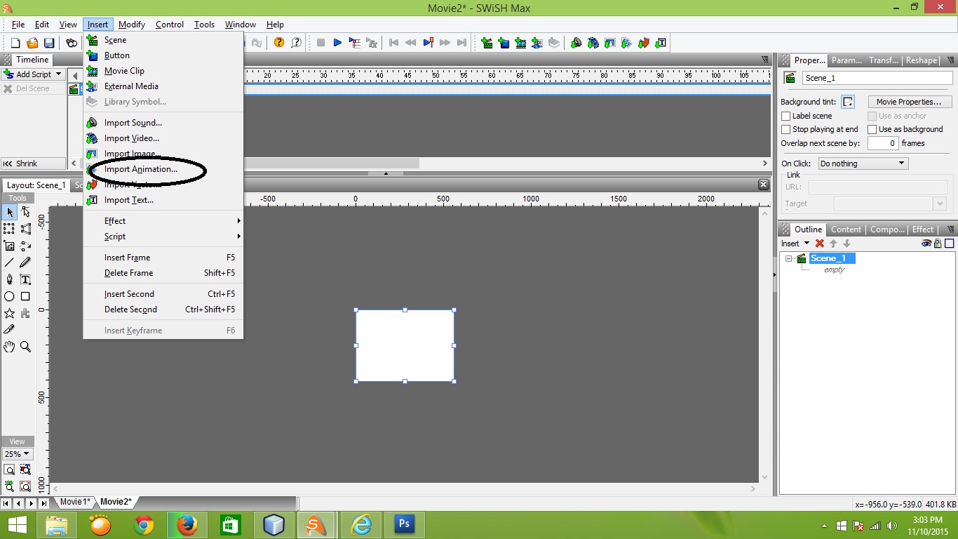Click the Overlap next scene frames field
The width and height of the screenshot is (958, 539).
(x=883, y=143)
